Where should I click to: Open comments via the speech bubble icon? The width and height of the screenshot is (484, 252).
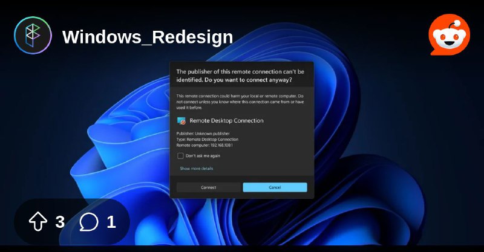pyautogui.click(x=89, y=222)
